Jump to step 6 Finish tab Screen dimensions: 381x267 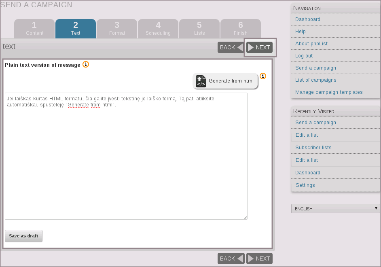(241, 29)
